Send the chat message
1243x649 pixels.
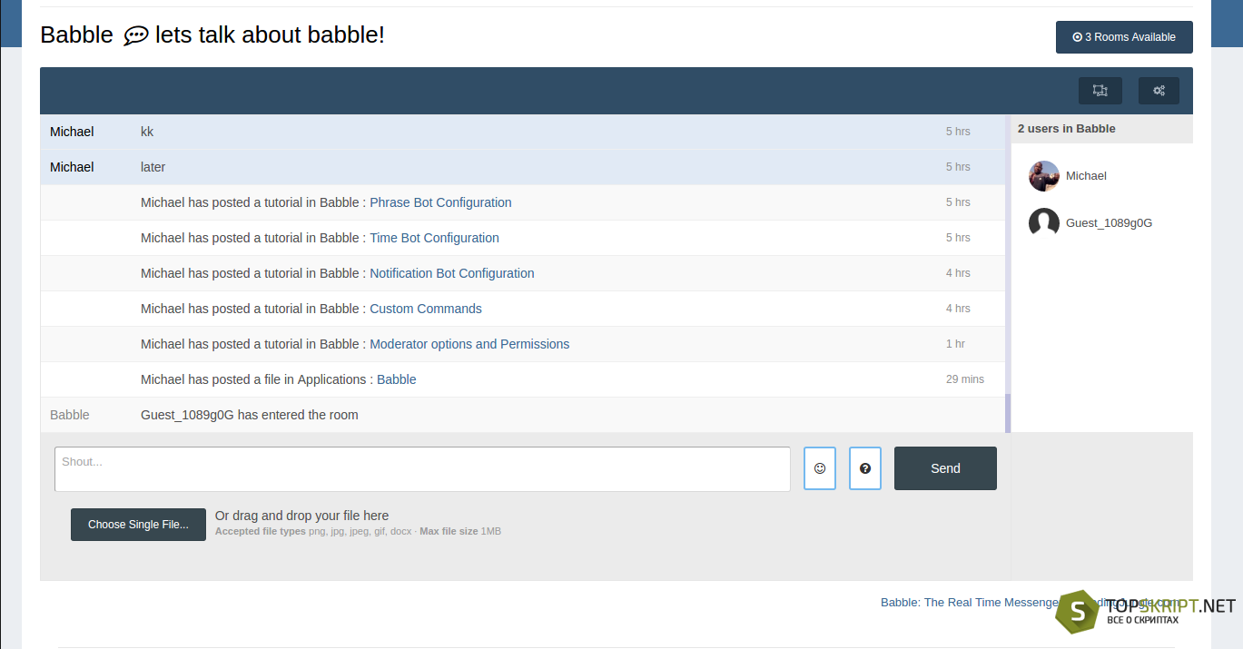click(x=945, y=468)
